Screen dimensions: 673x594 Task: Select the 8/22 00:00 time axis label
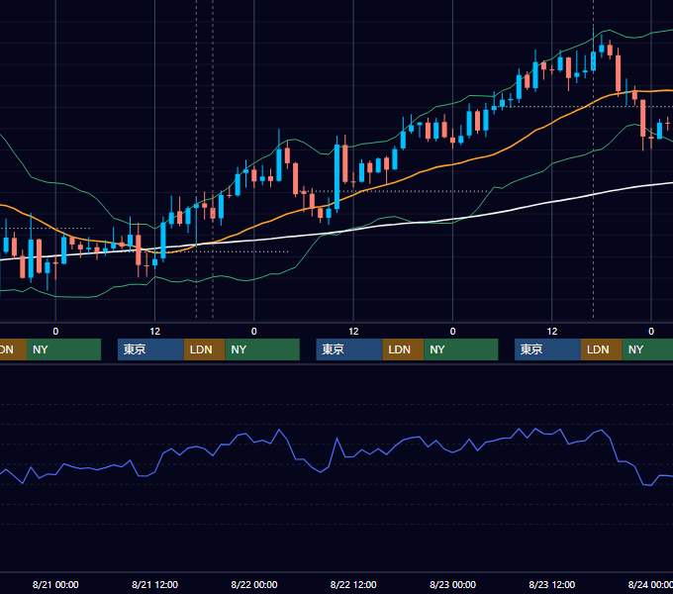click(x=254, y=584)
